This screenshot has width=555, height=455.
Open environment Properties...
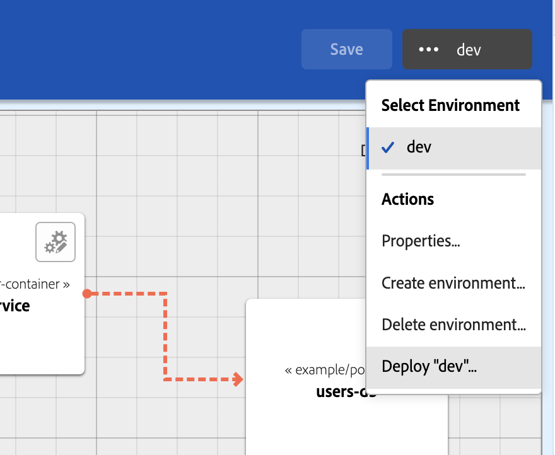pos(453,241)
